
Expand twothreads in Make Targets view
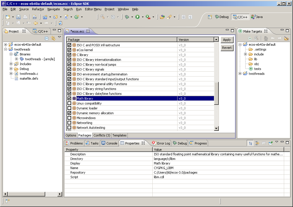coord(240,74)
